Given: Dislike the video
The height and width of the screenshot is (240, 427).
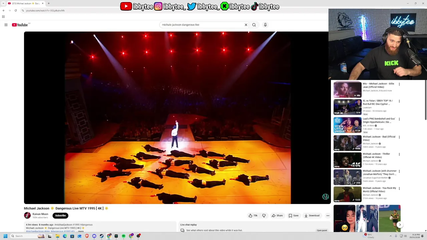Looking at the screenshot, I should click(264, 215).
